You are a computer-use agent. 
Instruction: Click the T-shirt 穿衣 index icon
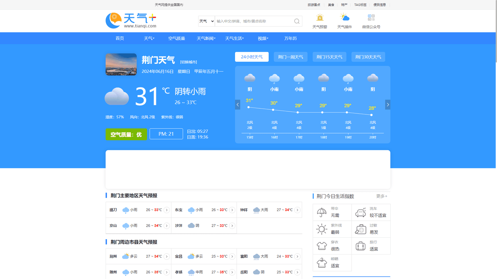pos(322,246)
